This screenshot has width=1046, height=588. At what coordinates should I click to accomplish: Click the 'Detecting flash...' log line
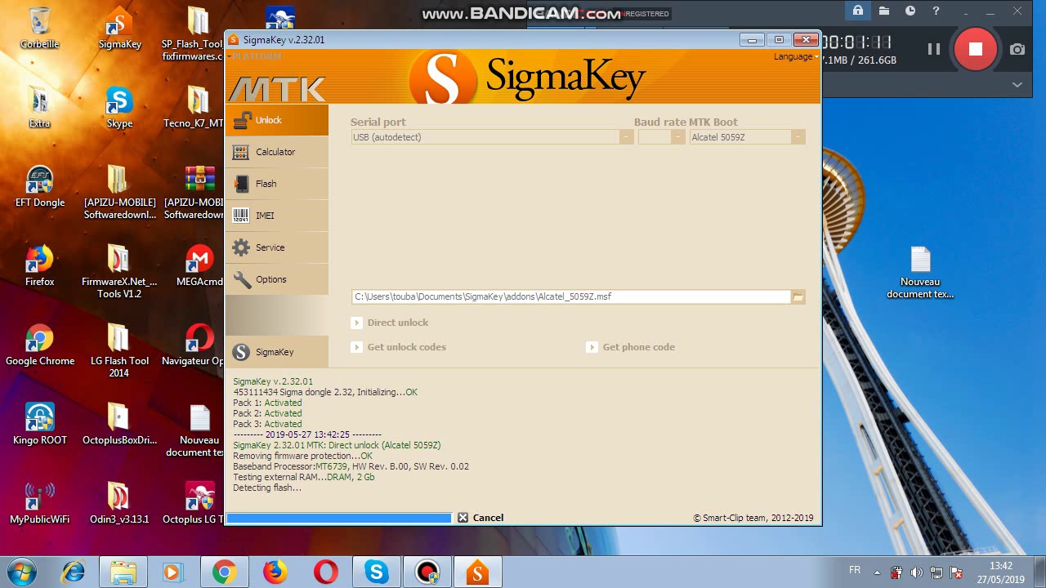pos(267,488)
